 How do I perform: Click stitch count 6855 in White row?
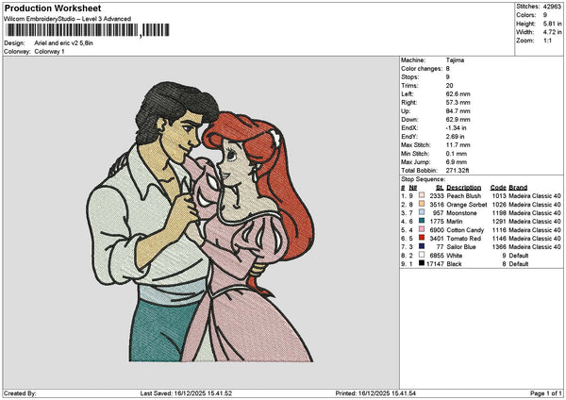(437, 256)
